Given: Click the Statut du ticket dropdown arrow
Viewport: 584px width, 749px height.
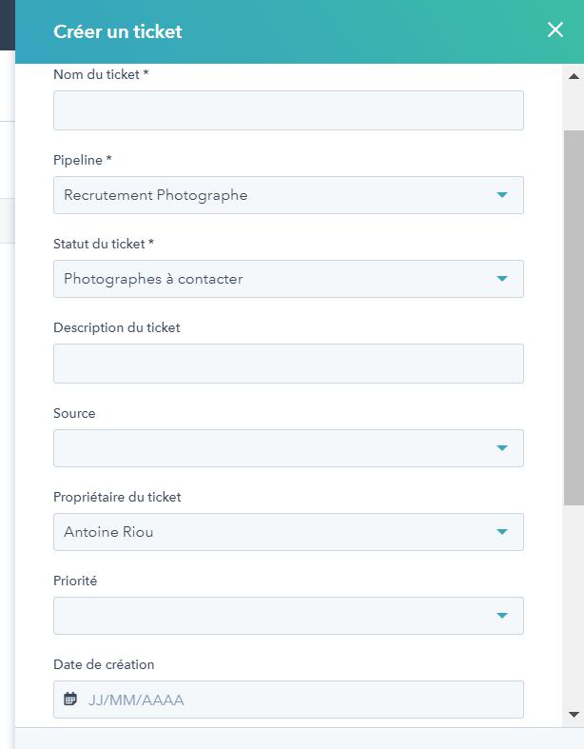Looking at the screenshot, I should (x=502, y=279).
